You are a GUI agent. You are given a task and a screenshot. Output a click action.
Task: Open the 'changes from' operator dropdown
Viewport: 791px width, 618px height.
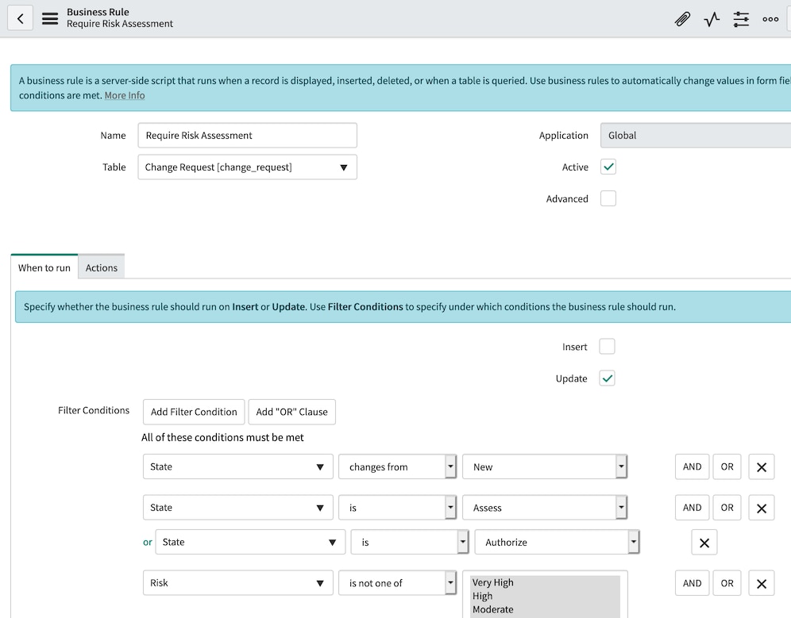pyautogui.click(x=450, y=466)
